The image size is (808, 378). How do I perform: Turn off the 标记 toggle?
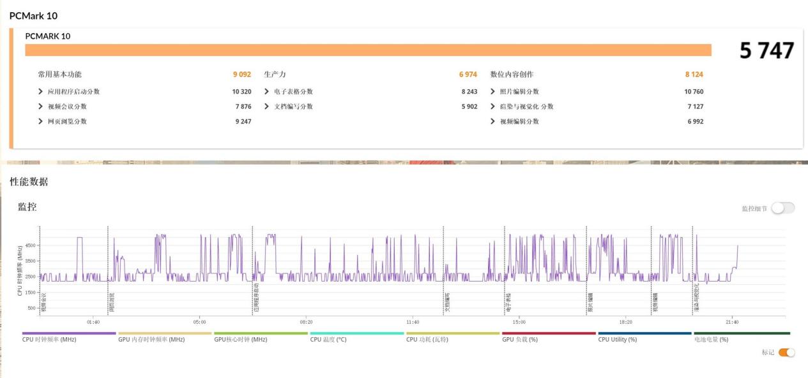pyautogui.click(x=786, y=353)
